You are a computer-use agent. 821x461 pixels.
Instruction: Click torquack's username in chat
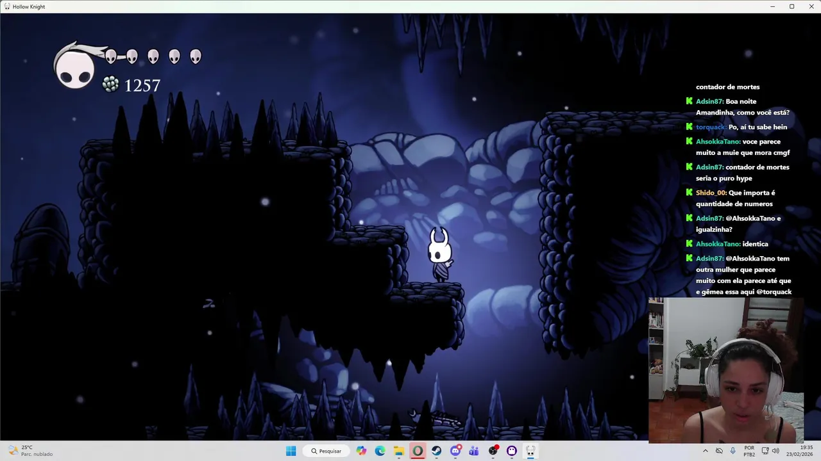711,127
